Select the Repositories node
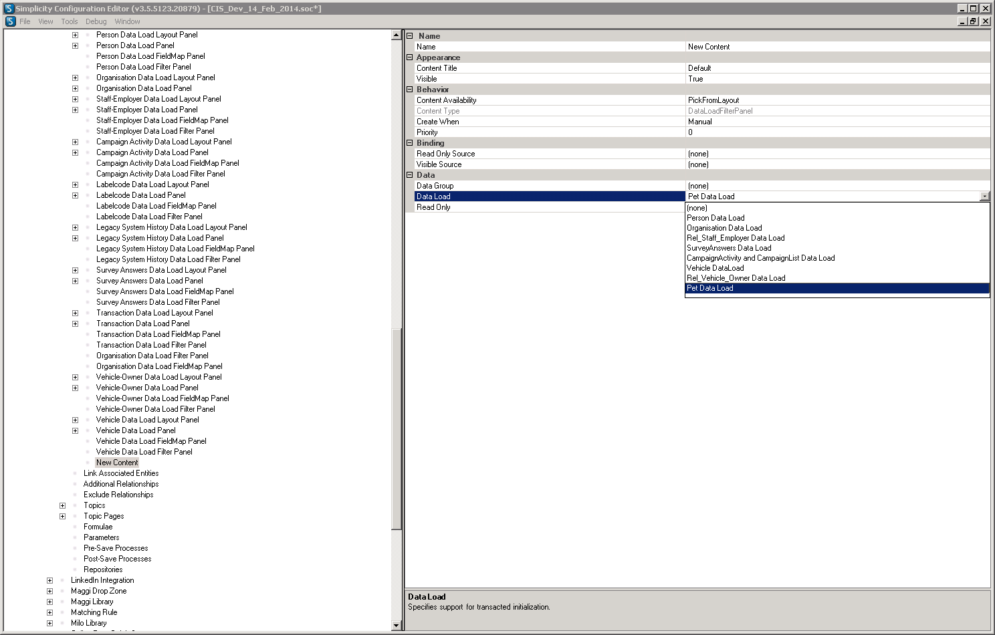The image size is (995, 635). 103,569
